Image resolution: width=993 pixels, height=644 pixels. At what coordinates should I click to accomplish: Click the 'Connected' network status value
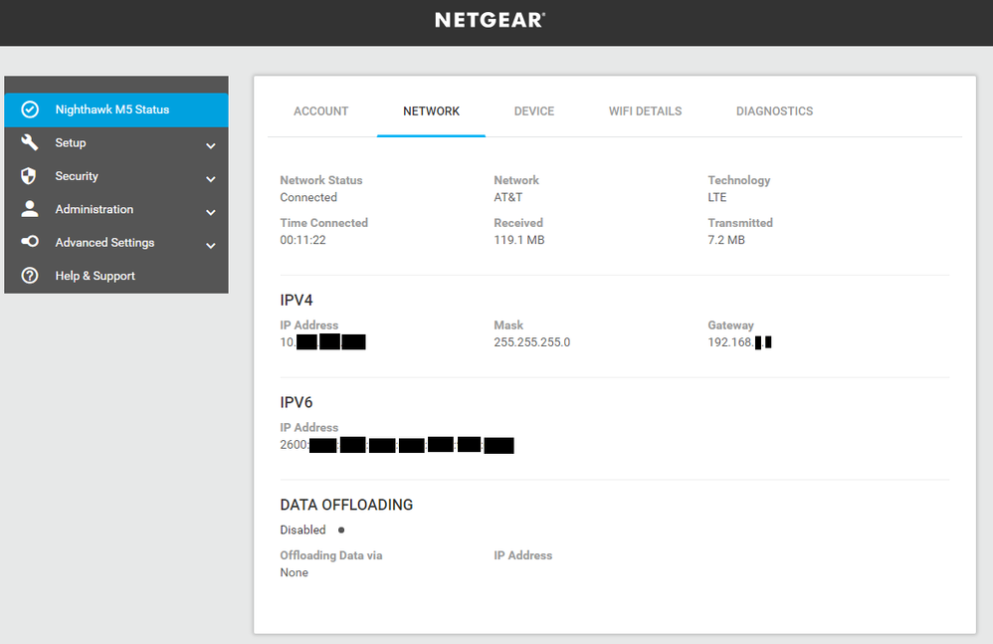click(x=308, y=197)
